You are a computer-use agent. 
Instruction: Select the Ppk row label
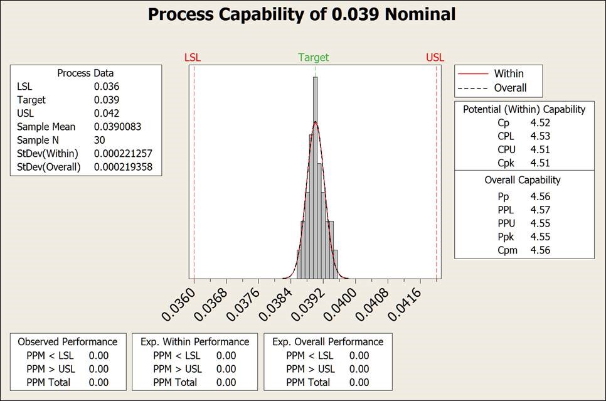coord(506,237)
